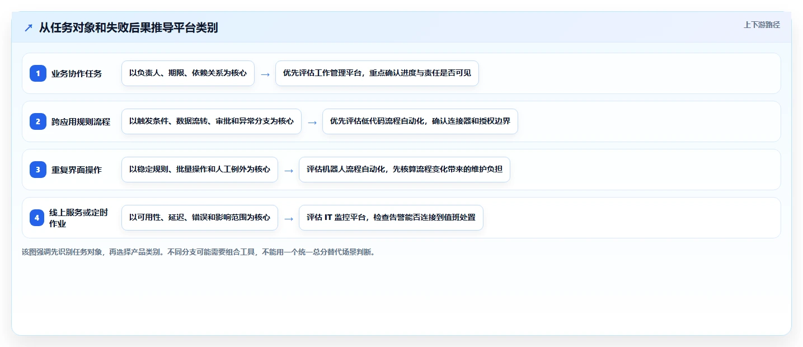Select step 4 label 线上服务或定时作业

[x=78, y=218]
